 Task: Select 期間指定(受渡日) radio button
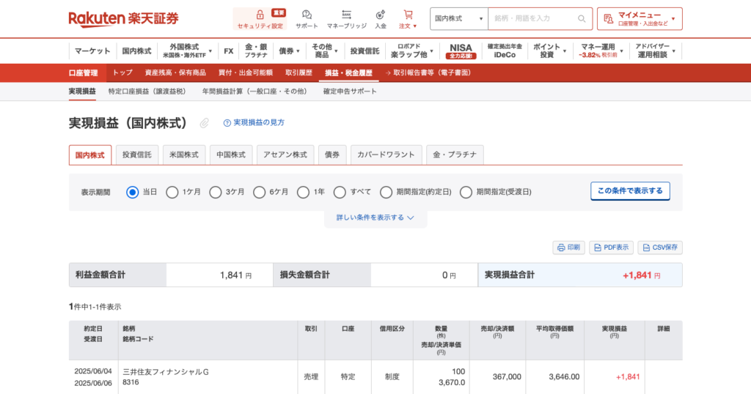[x=466, y=192]
